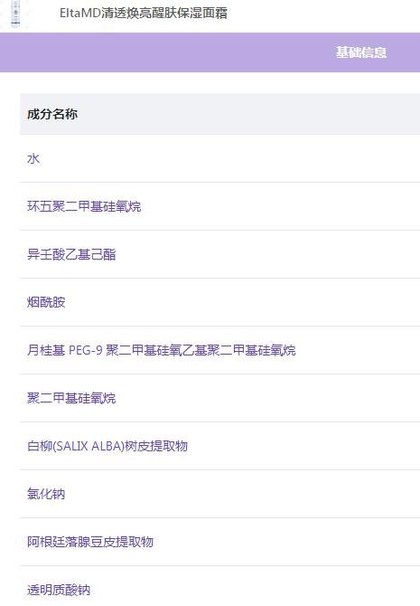Open the 氯化钠 ingredient link
This screenshot has height=606, width=420.
click(46, 494)
